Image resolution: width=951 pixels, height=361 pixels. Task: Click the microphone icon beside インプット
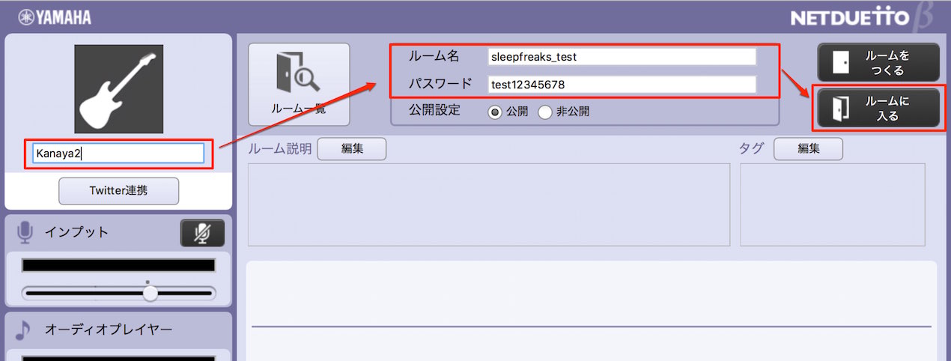pos(25,232)
